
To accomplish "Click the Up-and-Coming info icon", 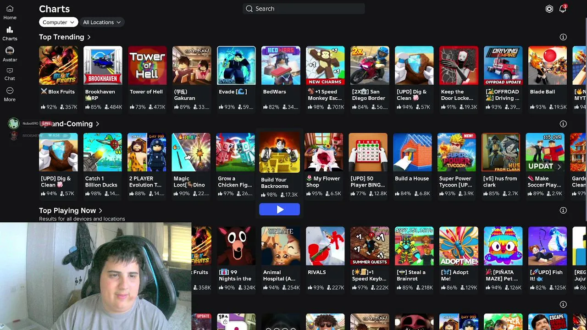I will (x=563, y=124).
